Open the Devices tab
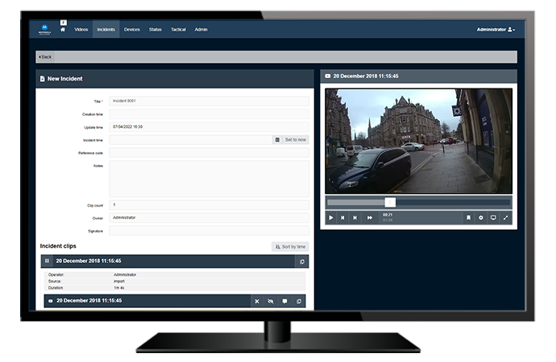This screenshot has width=556, height=362. coord(131,30)
